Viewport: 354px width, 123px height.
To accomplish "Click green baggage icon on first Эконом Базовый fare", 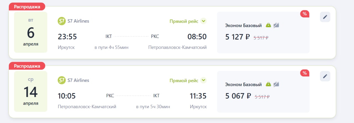I will (x=268, y=25).
